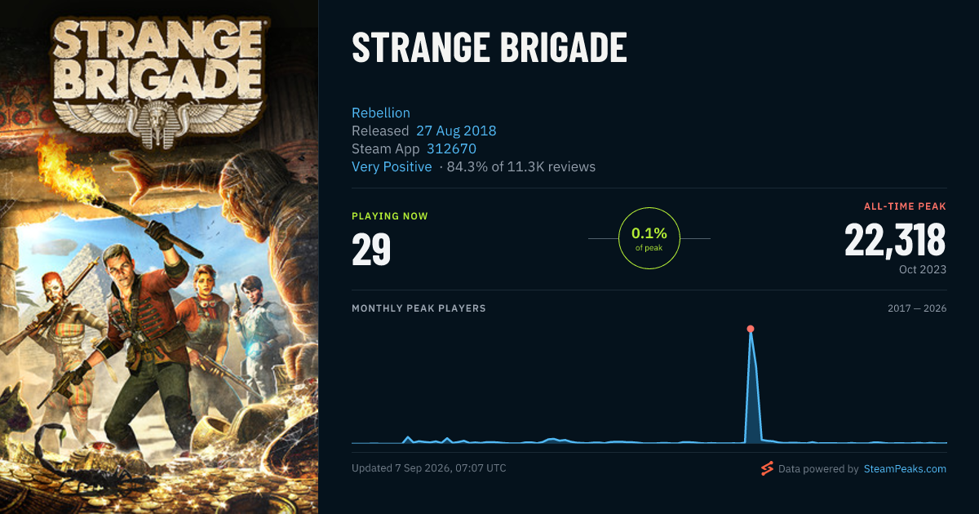Click the all-time peak value 22,318
The image size is (979, 514).
[895, 240]
